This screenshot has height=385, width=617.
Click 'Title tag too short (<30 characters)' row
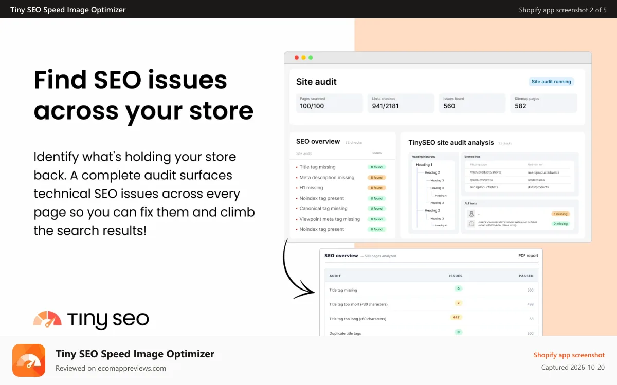coord(431,304)
